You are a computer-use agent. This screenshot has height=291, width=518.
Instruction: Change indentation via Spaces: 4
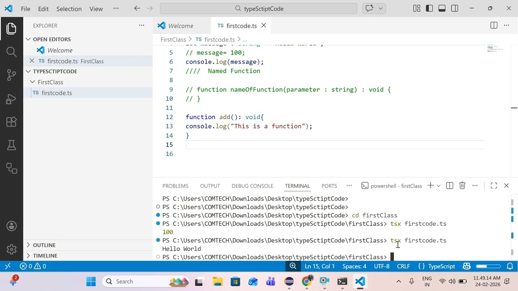(354, 266)
